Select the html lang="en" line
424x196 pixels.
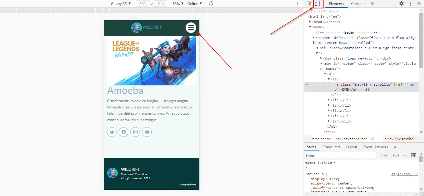(325, 17)
